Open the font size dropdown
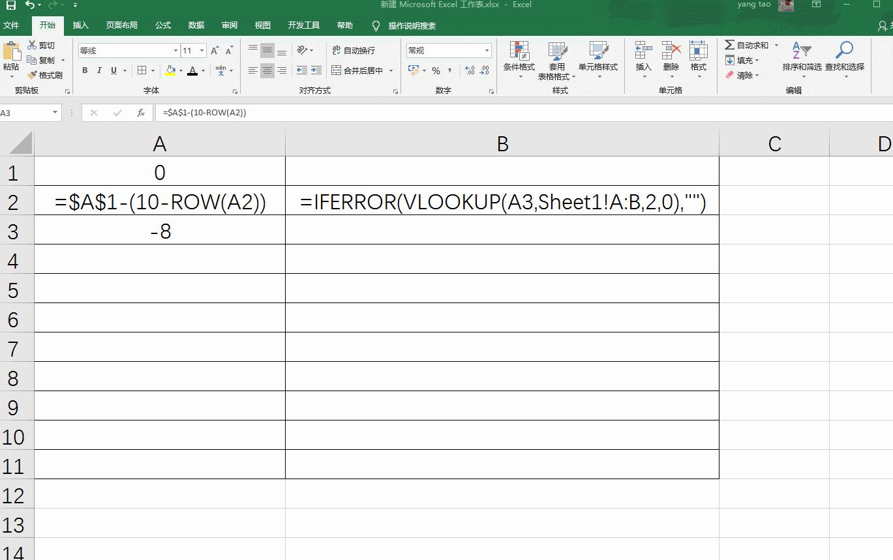 tap(202, 51)
